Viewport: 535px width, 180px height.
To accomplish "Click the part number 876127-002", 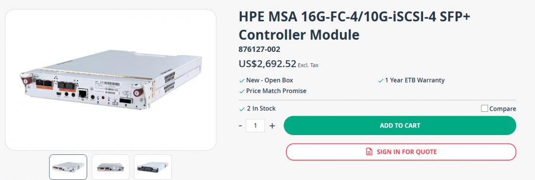I will pos(259,49).
